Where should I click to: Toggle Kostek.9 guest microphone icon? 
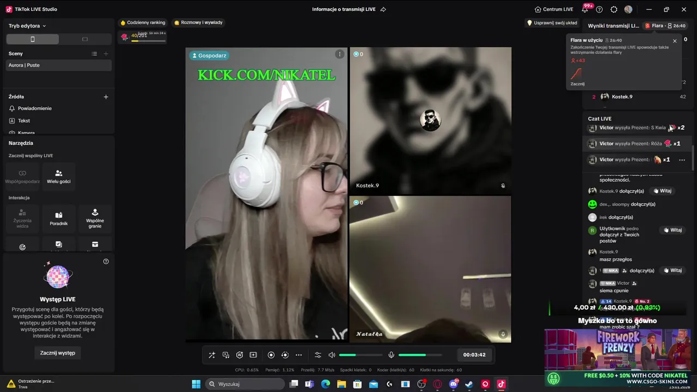(503, 186)
